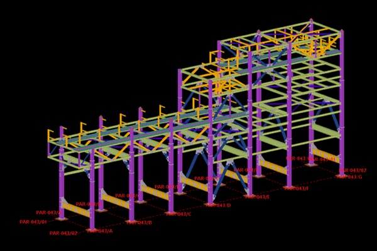Select the front-row PAR-043/D label

(x=218, y=205)
